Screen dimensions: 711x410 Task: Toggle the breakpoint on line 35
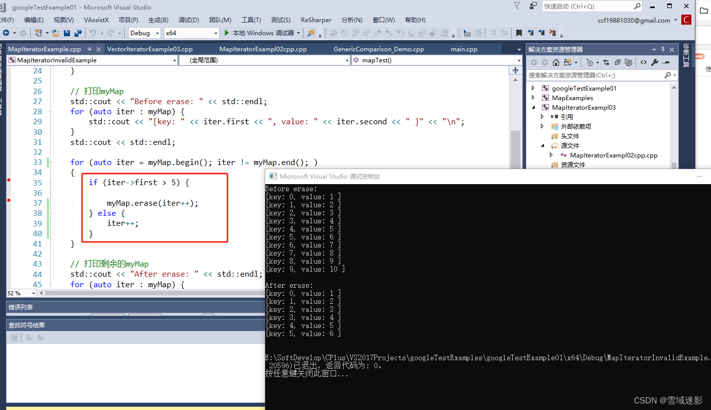(9, 180)
